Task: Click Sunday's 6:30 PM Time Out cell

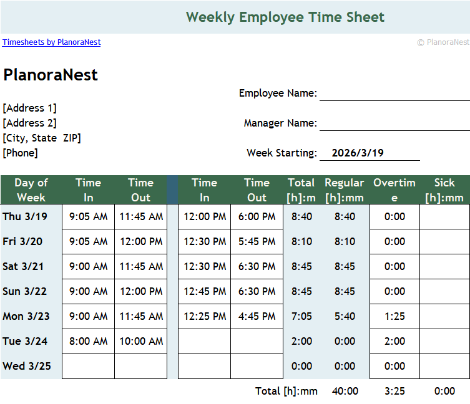Action: pos(257,291)
